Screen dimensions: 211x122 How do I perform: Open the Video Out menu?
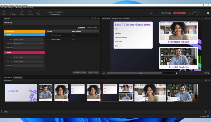tap(26, 8)
